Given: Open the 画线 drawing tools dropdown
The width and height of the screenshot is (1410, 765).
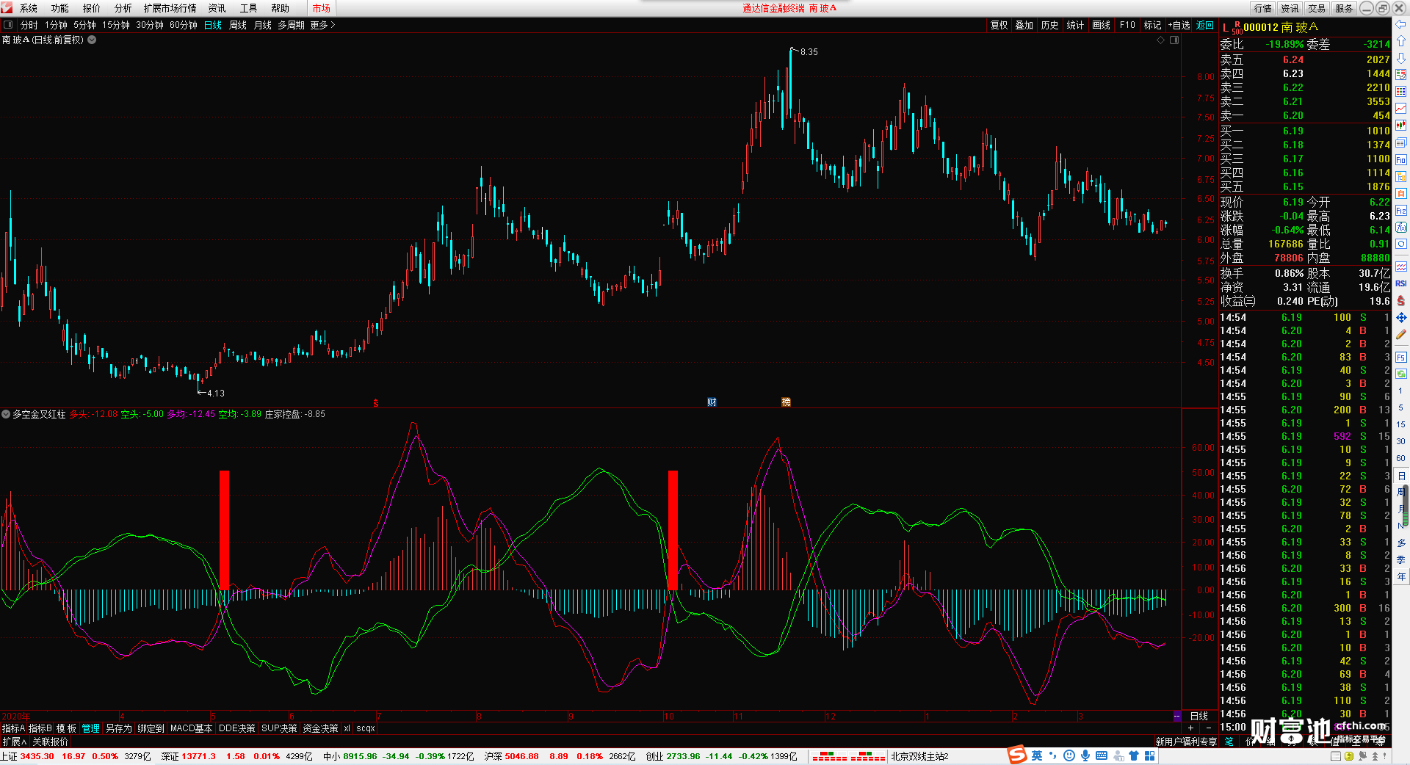Looking at the screenshot, I should (x=1102, y=25).
